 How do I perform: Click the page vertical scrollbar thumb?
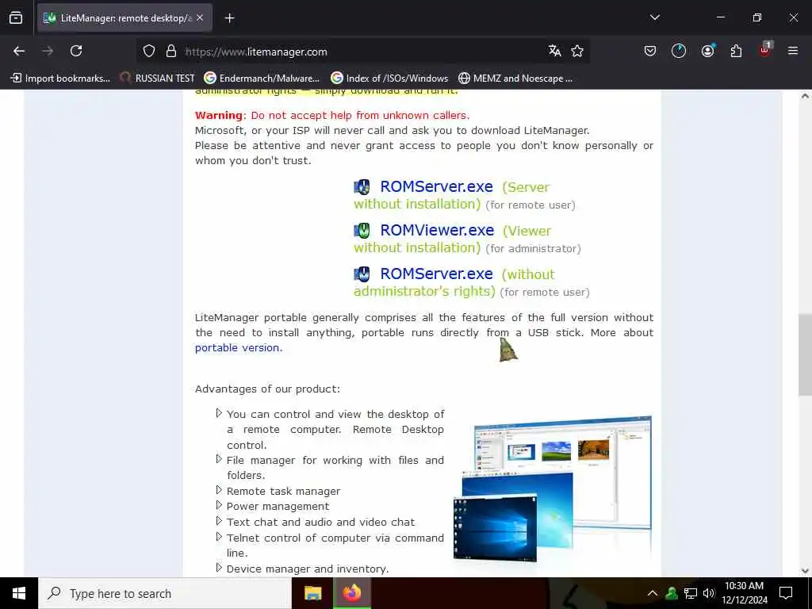click(x=805, y=354)
